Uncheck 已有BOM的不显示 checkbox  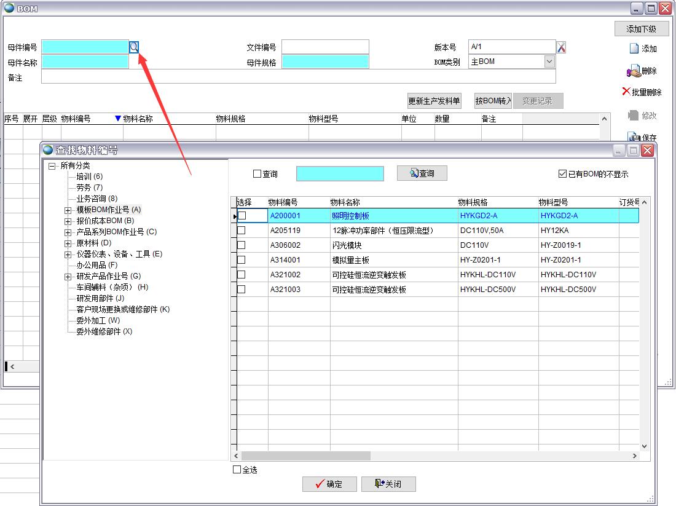(x=562, y=174)
